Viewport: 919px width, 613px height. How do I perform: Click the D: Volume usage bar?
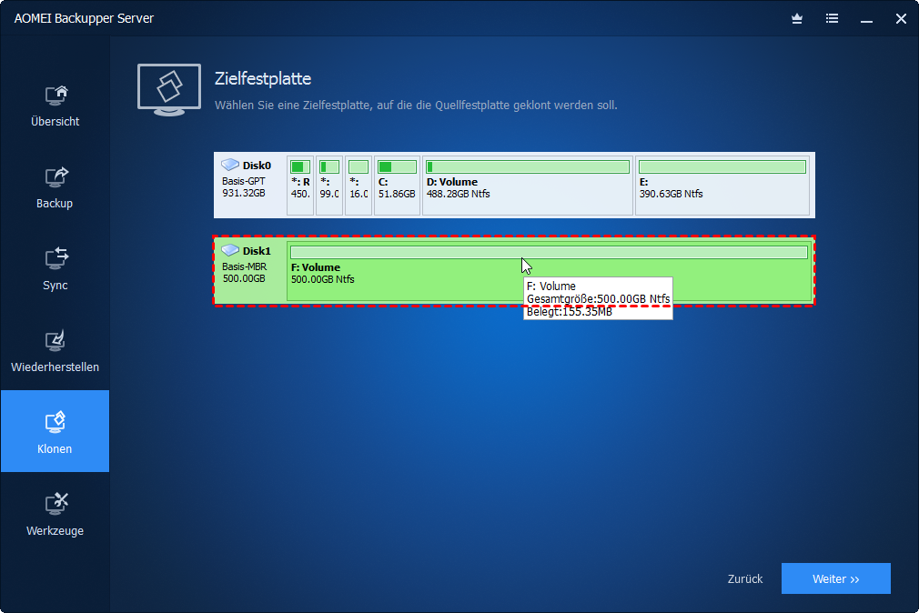tap(528, 167)
